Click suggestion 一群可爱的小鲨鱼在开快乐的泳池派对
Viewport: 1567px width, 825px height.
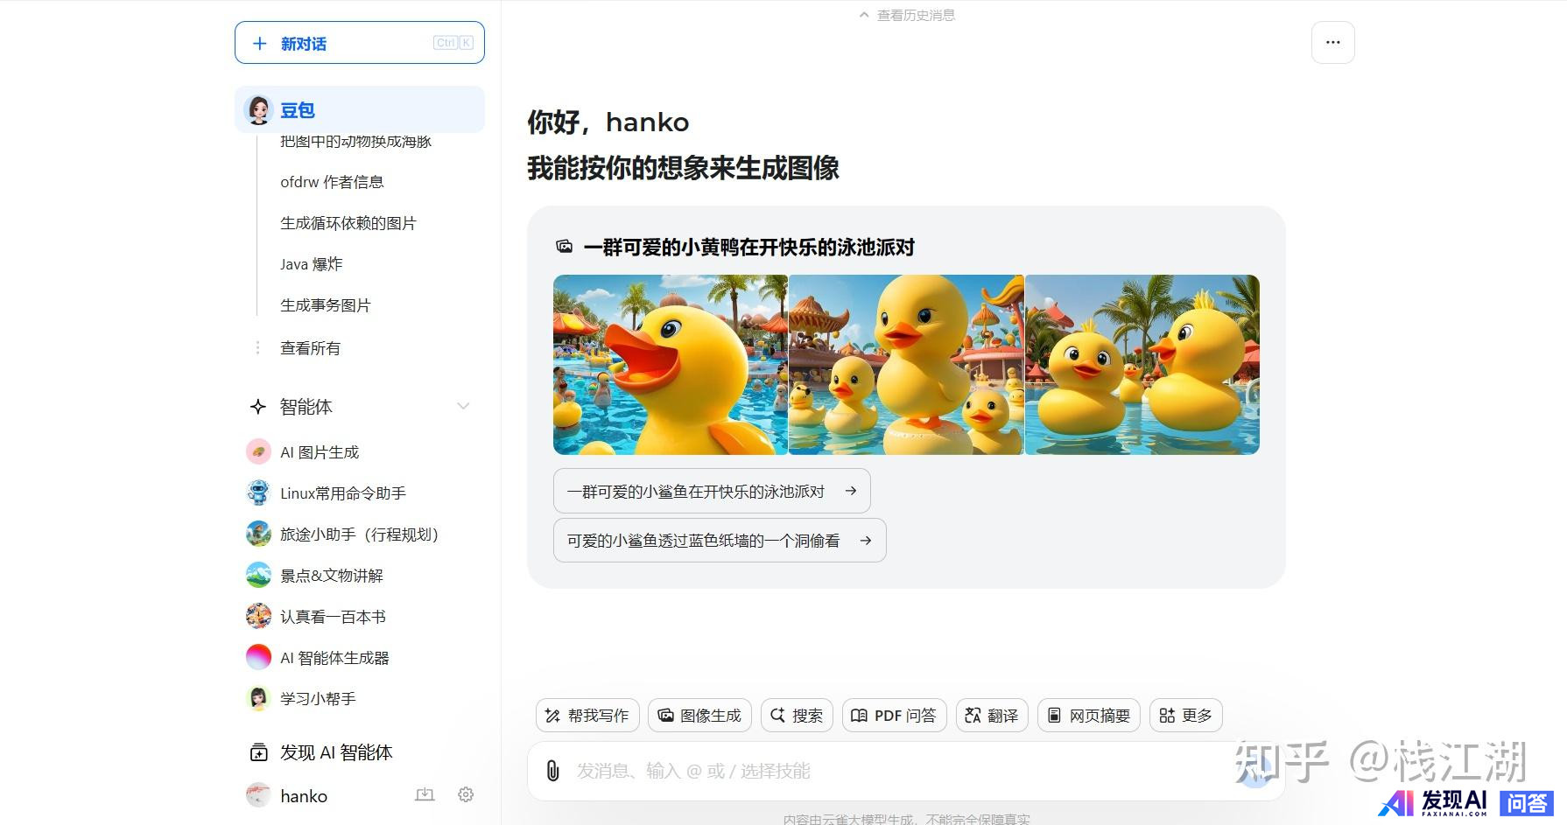click(711, 492)
